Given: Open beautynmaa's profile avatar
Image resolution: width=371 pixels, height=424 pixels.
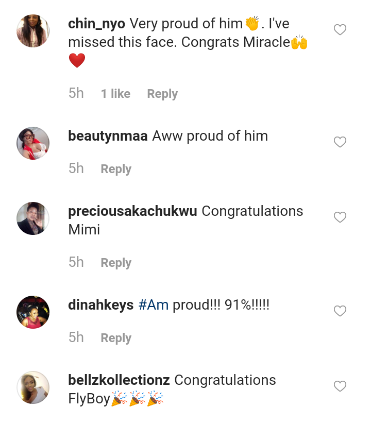Looking at the screenshot, I should (x=33, y=143).
